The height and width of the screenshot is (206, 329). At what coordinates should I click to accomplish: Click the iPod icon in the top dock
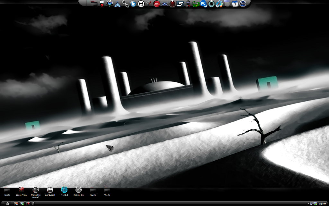coord(102,4)
